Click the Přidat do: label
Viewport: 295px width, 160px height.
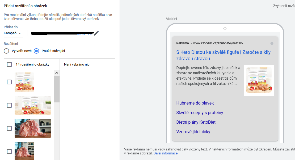[x=11, y=27]
